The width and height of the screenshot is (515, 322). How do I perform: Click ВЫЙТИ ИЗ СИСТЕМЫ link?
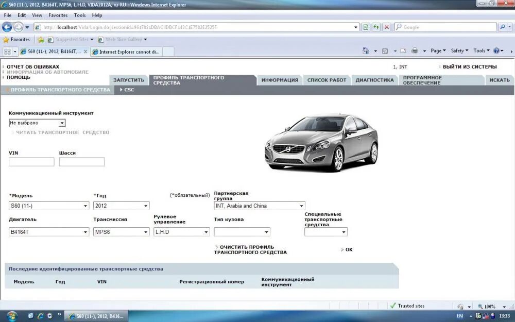(x=470, y=66)
